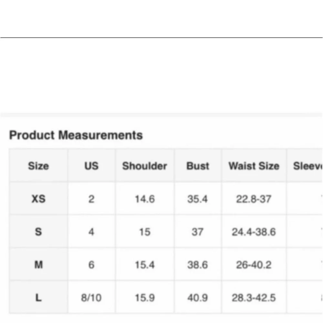The height and width of the screenshot is (323, 323).
Task: Select the Bust column header
Action: (198, 166)
